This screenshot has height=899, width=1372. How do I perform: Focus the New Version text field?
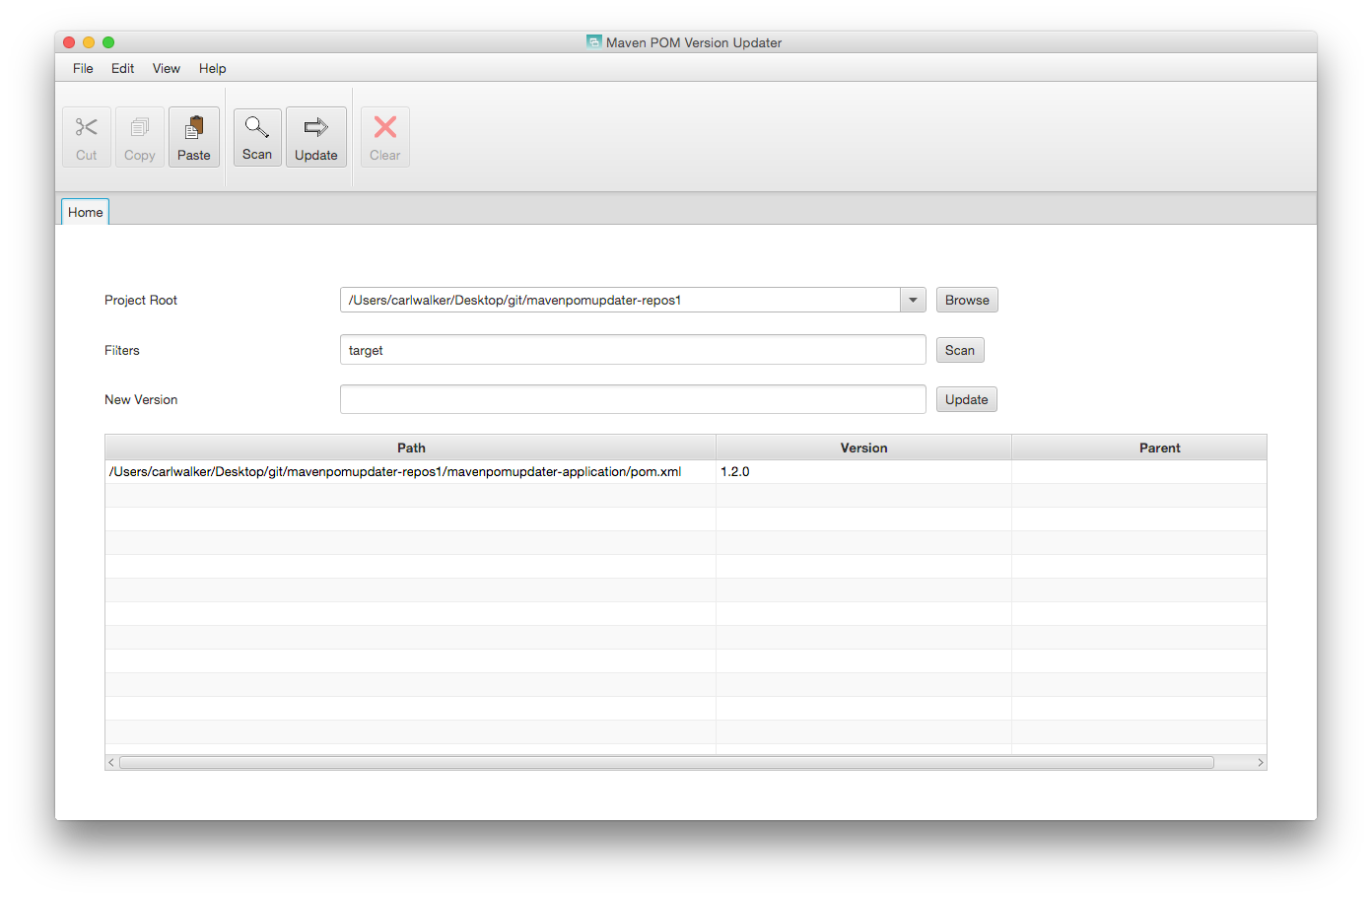(x=633, y=399)
